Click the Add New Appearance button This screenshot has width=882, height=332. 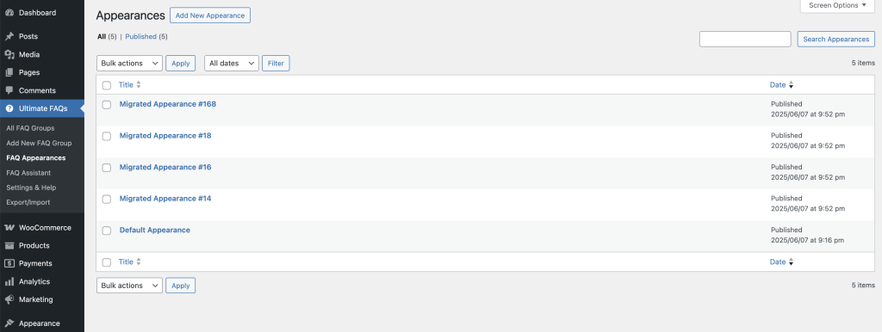[210, 15]
